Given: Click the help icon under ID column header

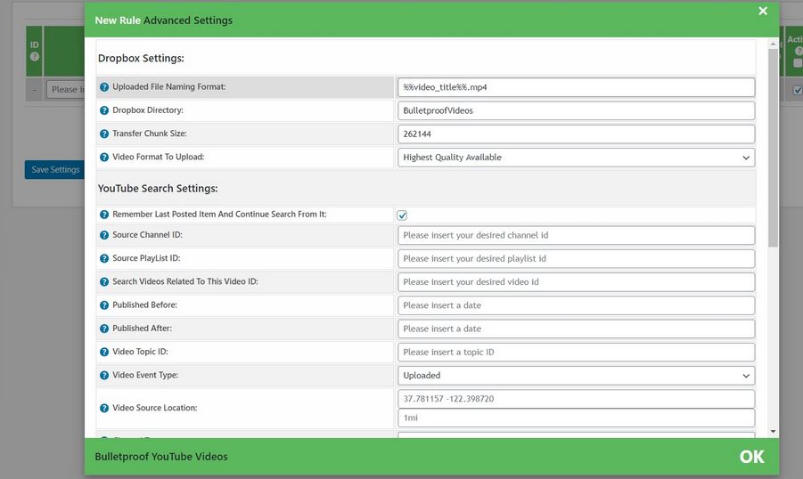Looking at the screenshot, I should 34,56.
